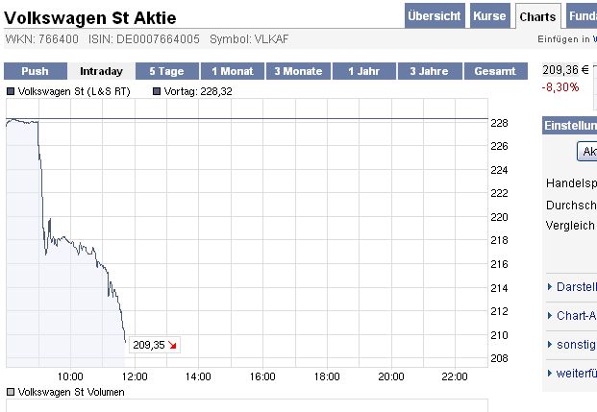Image resolution: width=597 pixels, height=412 pixels.
Task: Expand the sonstig section arrow
Action: pos(549,344)
